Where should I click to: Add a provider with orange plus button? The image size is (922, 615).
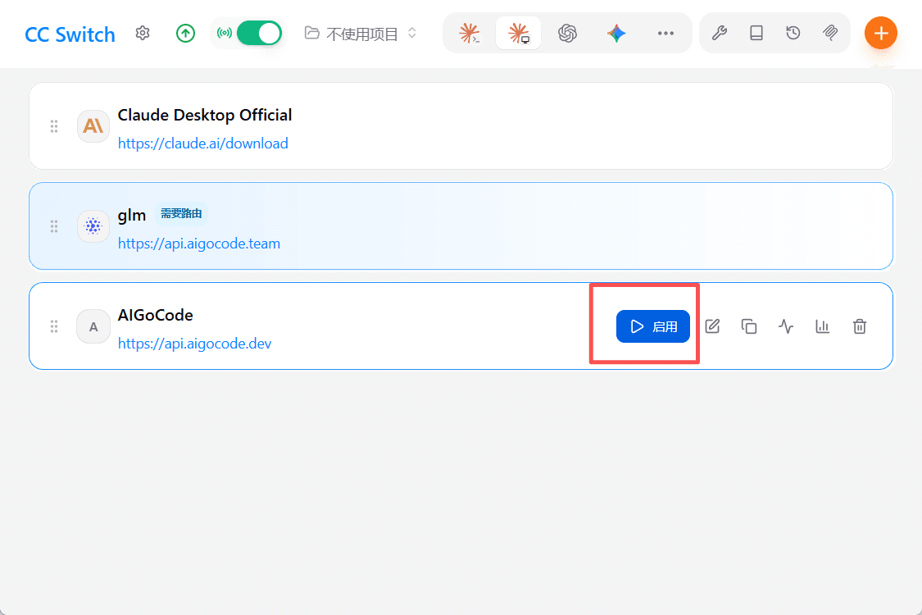point(880,34)
